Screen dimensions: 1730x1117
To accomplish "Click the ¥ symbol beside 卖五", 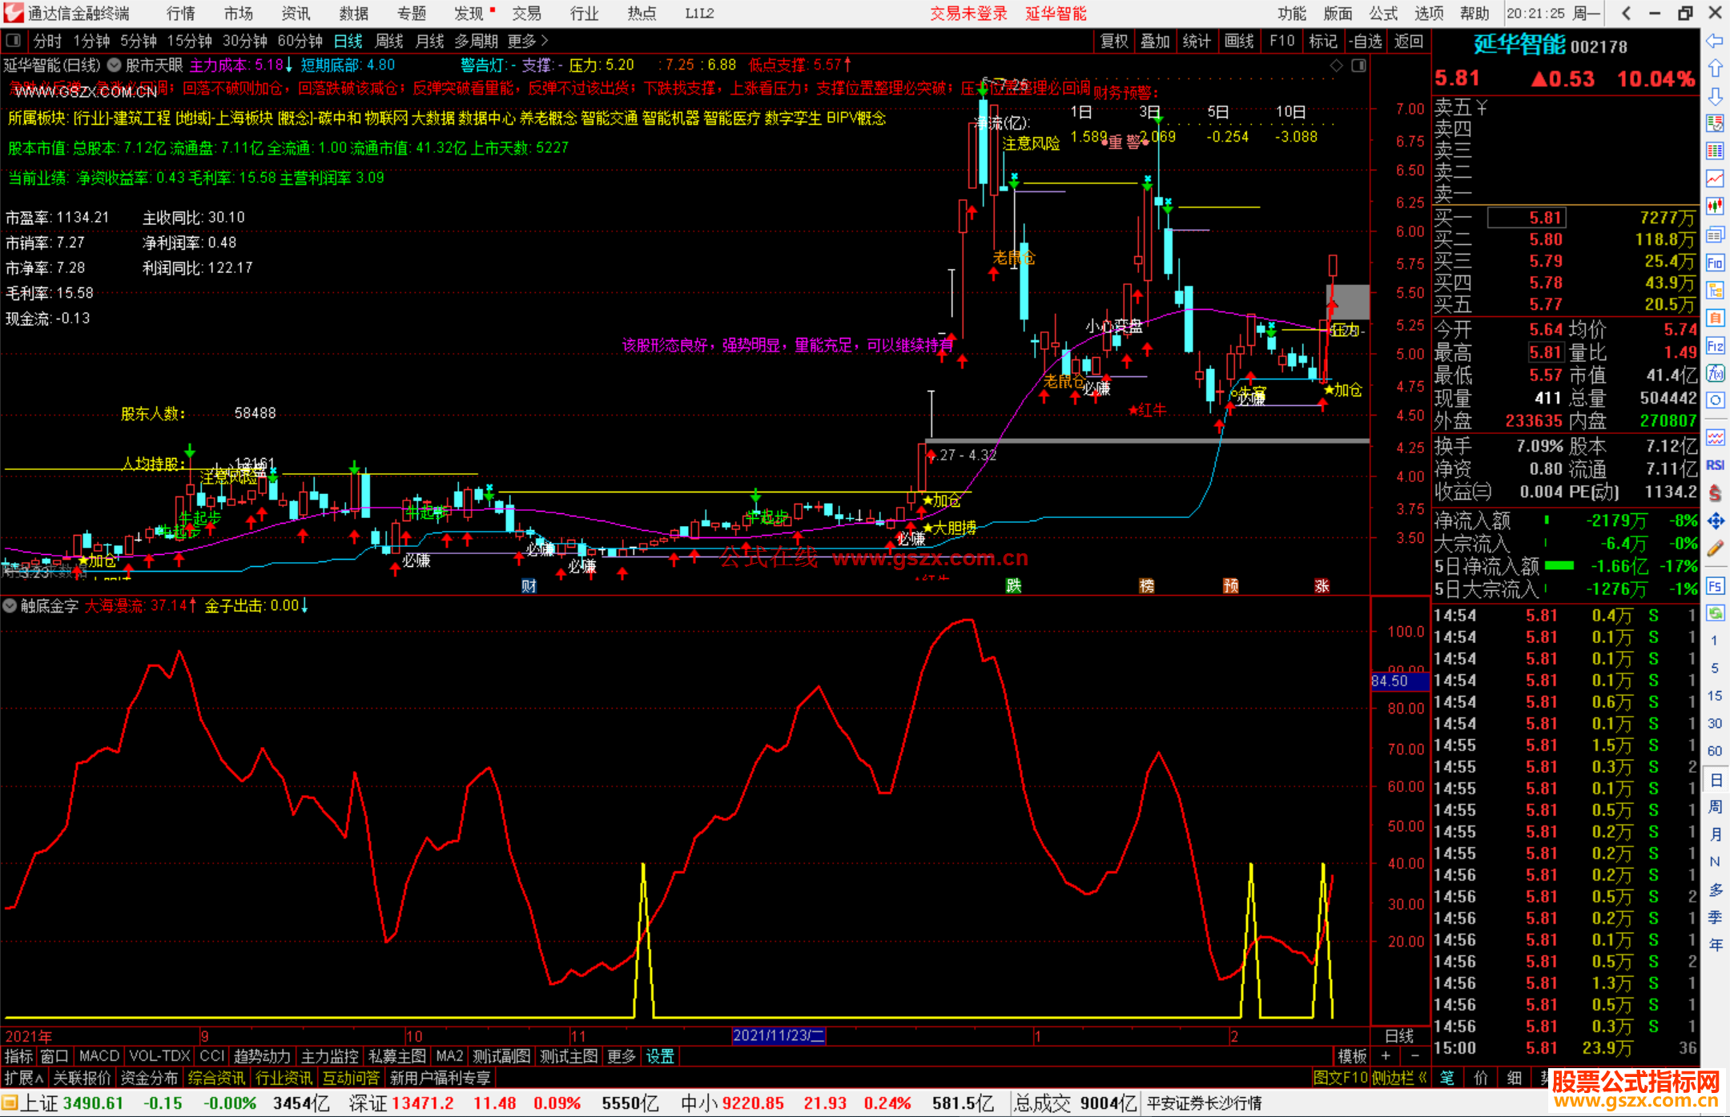I will tap(1482, 107).
